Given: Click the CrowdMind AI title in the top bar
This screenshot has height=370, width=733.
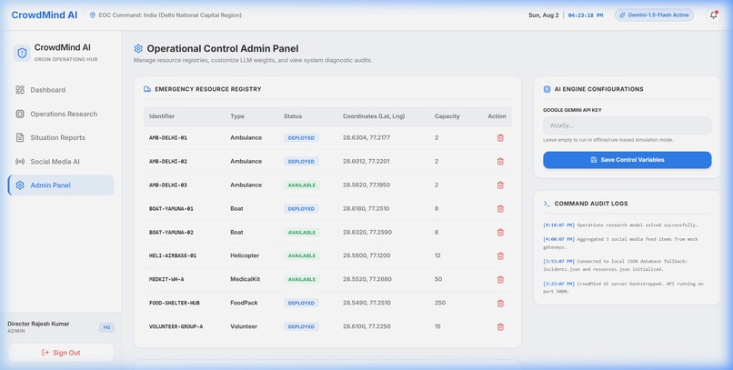Looking at the screenshot, I should (x=45, y=15).
